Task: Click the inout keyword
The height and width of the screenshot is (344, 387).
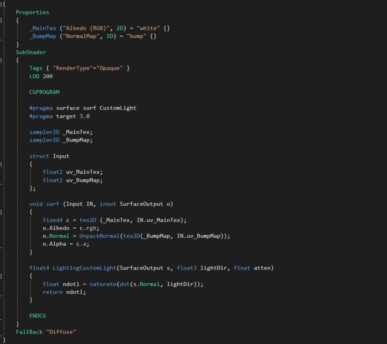Action: click(x=108, y=204)
